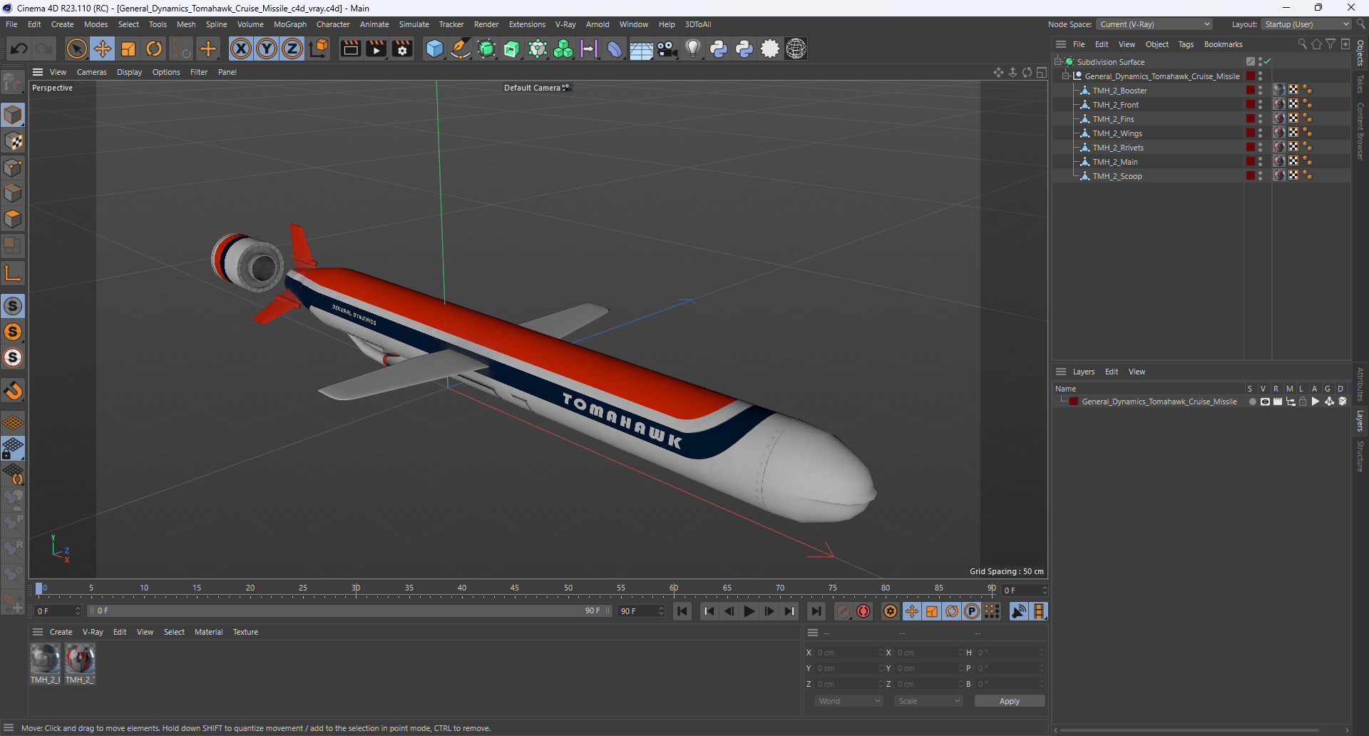
Task: Open the World coordinate dropdown
Action: (x=848, y=701)
